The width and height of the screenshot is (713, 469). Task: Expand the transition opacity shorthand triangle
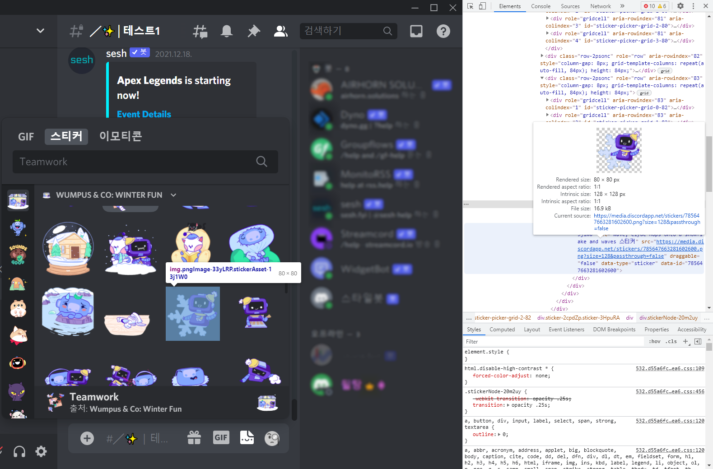(508, 405)
